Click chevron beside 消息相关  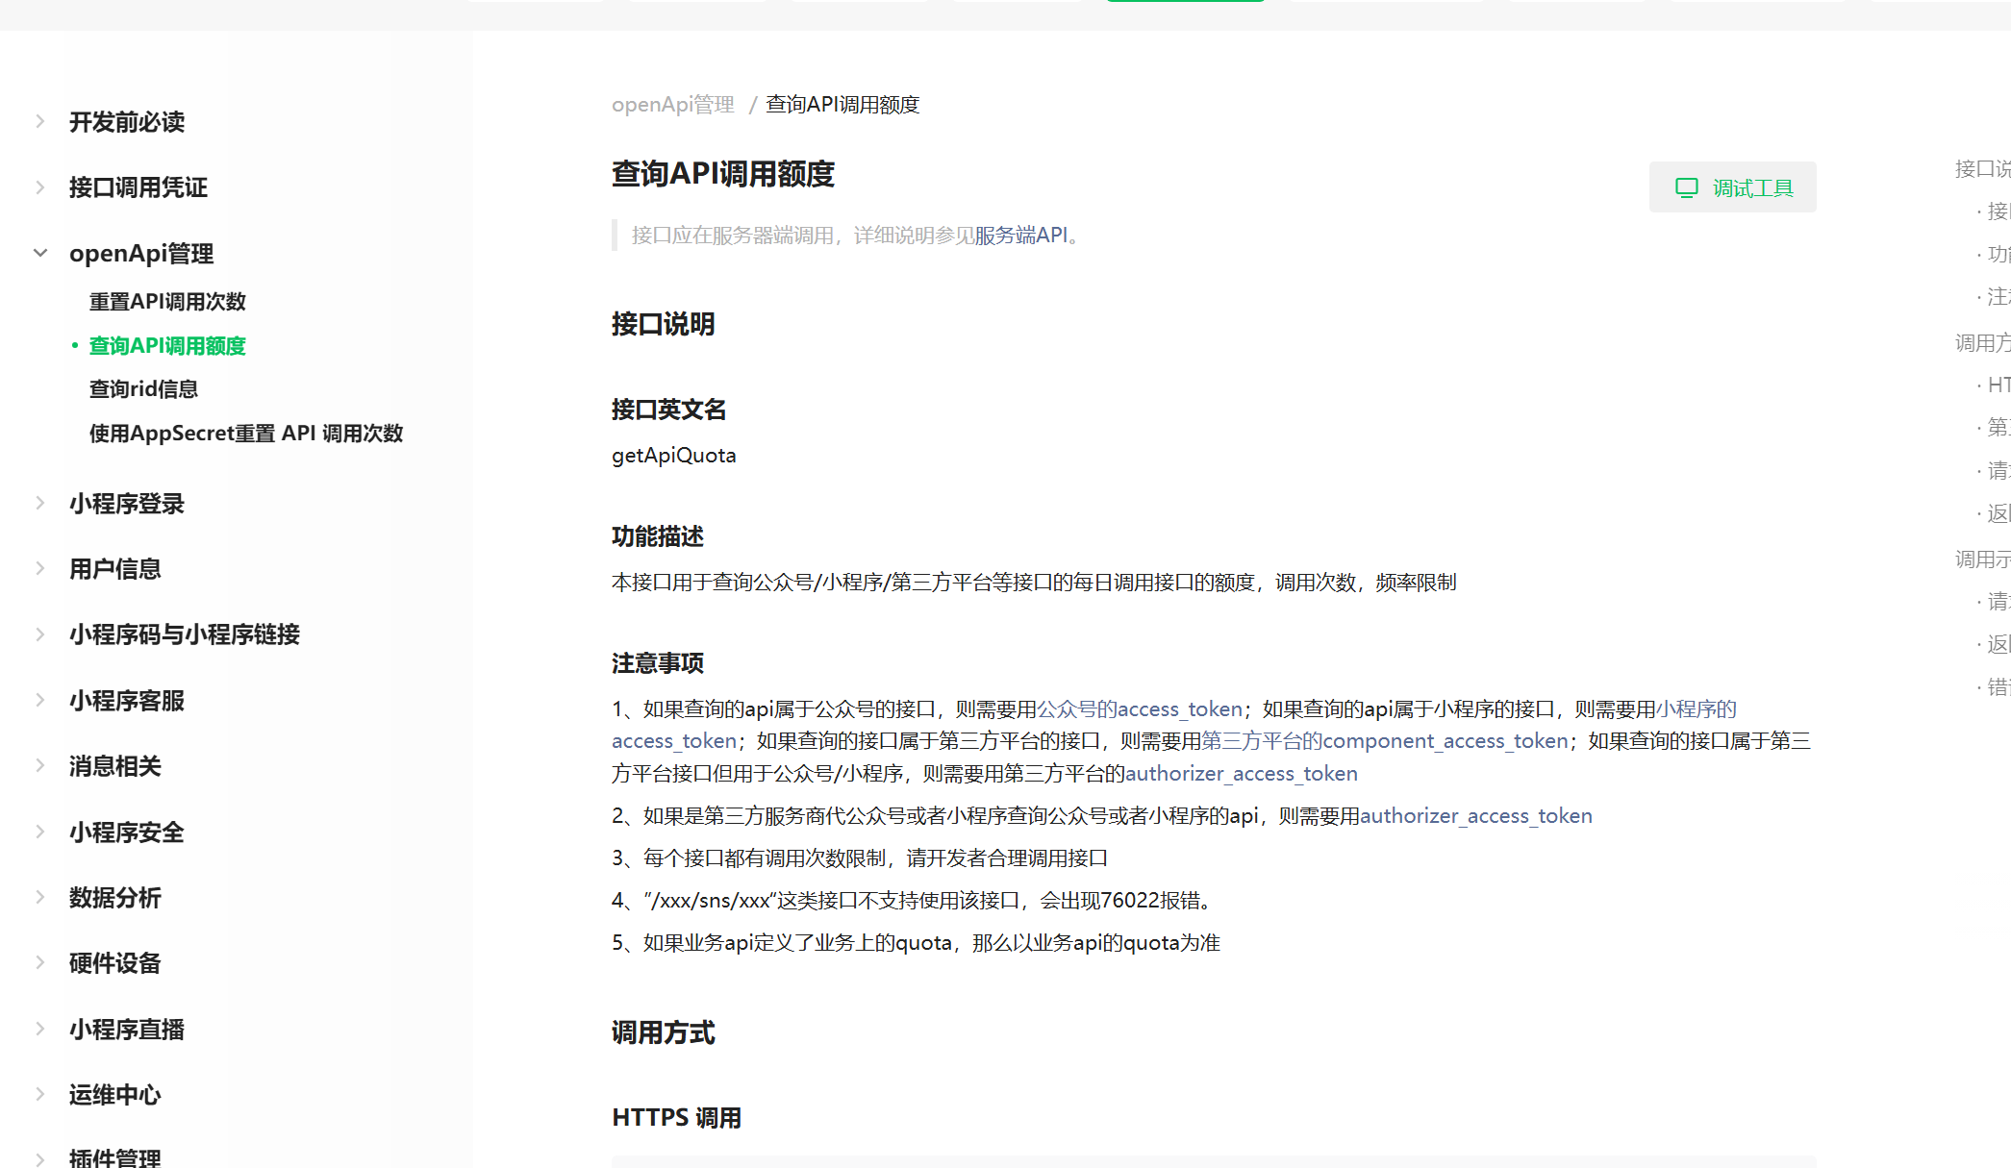pyautogui.click(x=40, y=765)
